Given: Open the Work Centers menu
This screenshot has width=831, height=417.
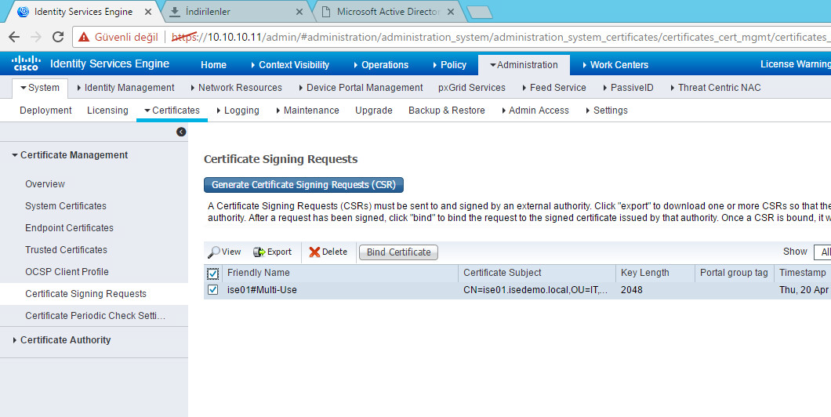Looking at the screenshot, I should point(615,65).
